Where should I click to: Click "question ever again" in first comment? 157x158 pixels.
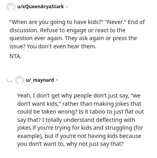click(x=36, y=39)
